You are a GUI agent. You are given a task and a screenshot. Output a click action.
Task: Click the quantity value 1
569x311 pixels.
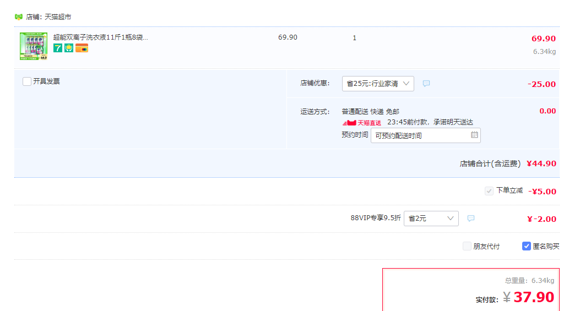pos(355,37)
